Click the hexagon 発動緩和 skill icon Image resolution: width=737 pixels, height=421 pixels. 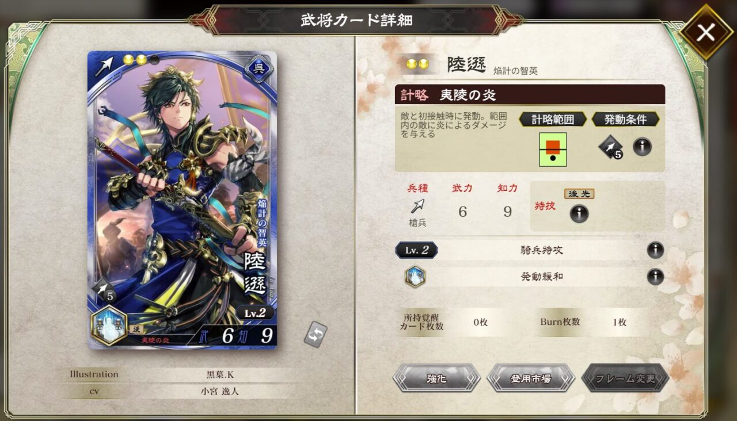(x=415, y=277)
